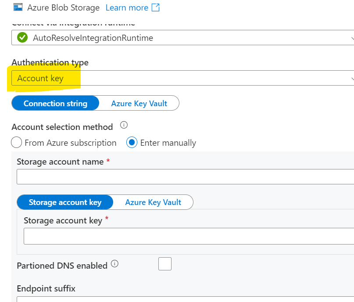Click the Azure Blob Storage icon

click(18, 7)
